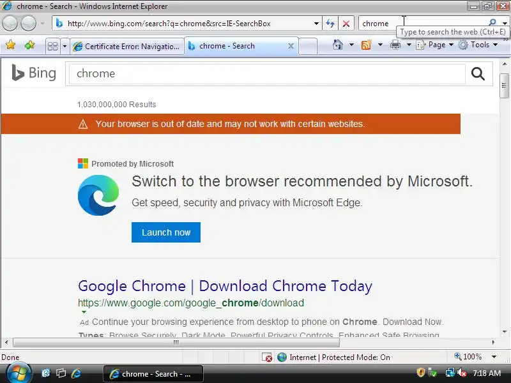Screen dimensions: 511x383
Task: Expand the green arrow under the ad URL
Action: click(84, 312)
